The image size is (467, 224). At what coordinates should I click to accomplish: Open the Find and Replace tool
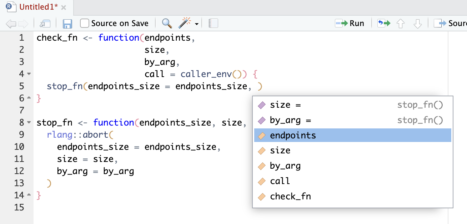click(x=166, y=23)
